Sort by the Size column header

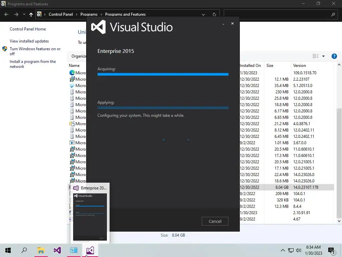pos(270,65)
